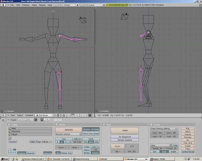Collapse the Format panel triangle
This screenshot has height=161, width=202.
[151, 125]
